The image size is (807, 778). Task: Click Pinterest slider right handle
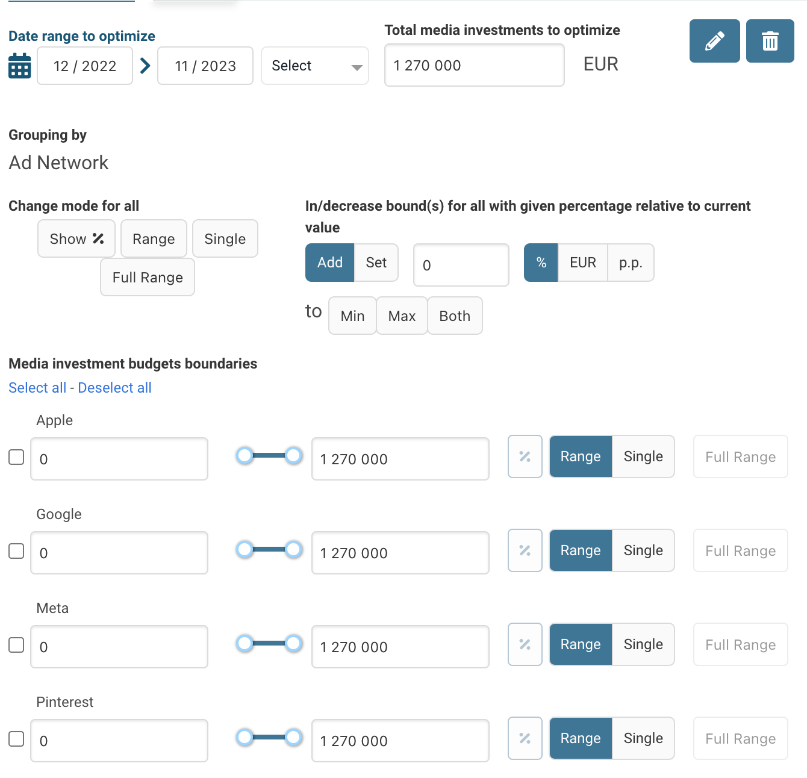click(x=293, y=737)
